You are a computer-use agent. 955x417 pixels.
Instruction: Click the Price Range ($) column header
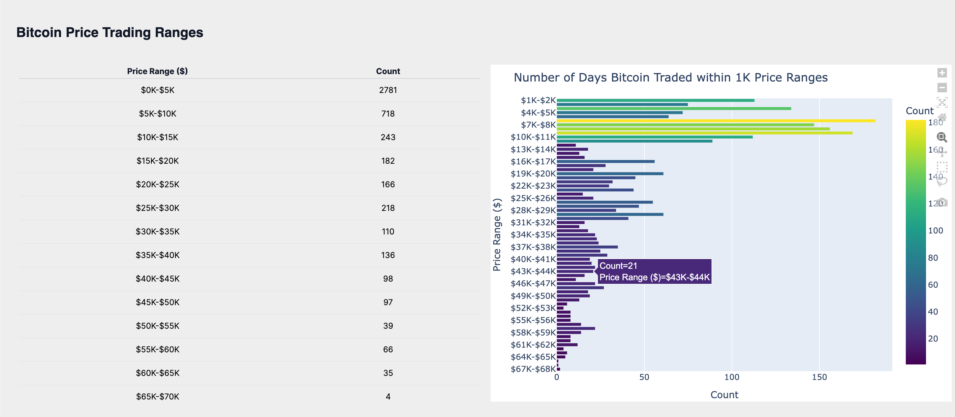tap(157, 71)
